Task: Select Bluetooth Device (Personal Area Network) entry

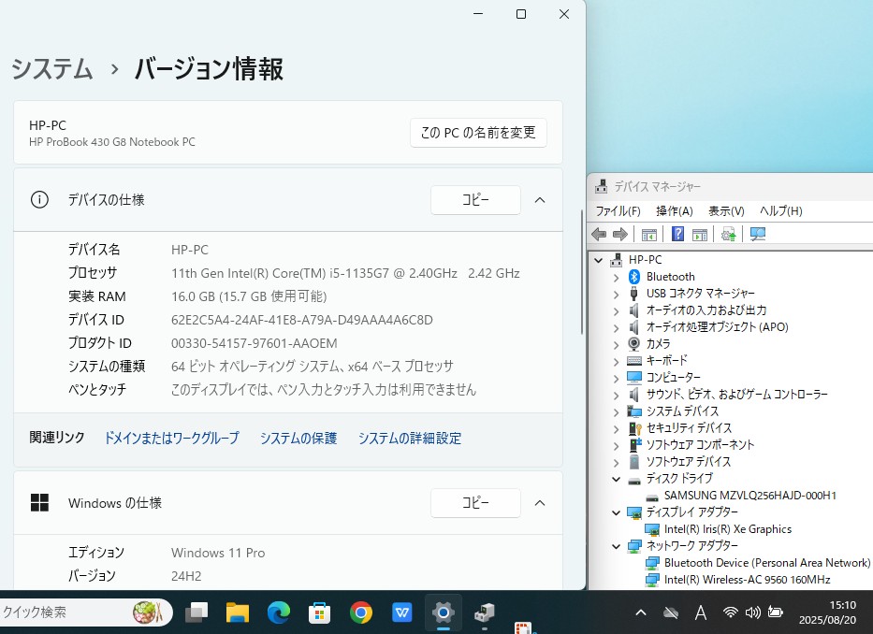Action: [x=766, y=563]
